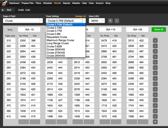
Task: Choose Cruise 0.8M from the list
Action: [x=54, y=34]
